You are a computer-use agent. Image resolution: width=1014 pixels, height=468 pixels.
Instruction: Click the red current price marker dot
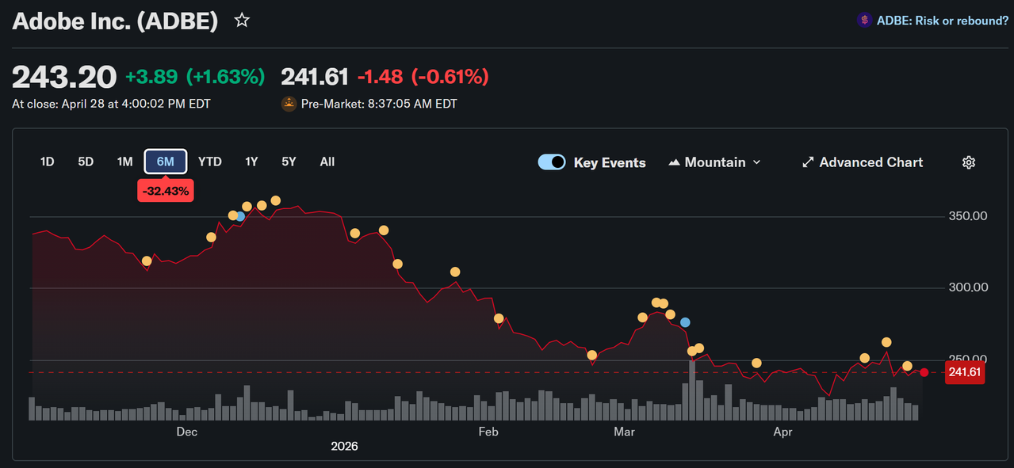924,372
